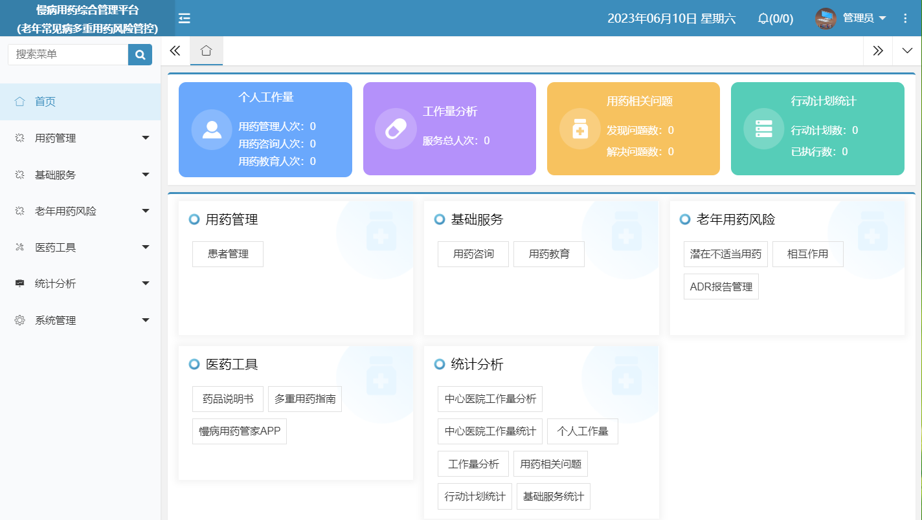Click the ring bullet beside 医药工具 heading
The width and height of the screenshot is (922, 520).
coord(194,364)
